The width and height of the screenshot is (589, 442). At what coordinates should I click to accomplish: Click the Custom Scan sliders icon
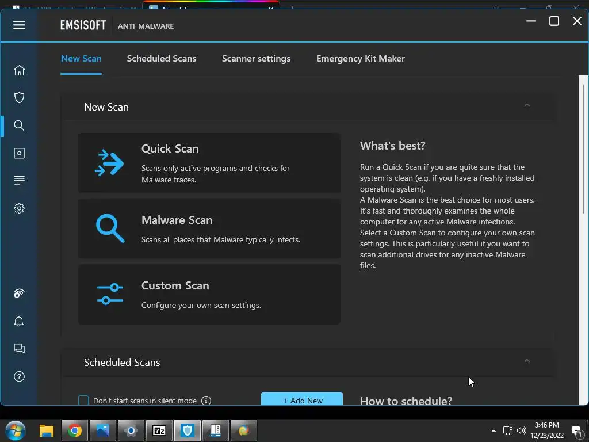click(x=110, y=294)
